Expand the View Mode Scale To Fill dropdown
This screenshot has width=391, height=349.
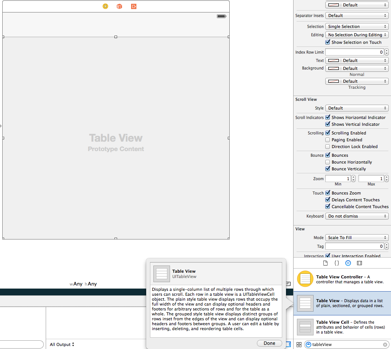click(x=357, y=238)
